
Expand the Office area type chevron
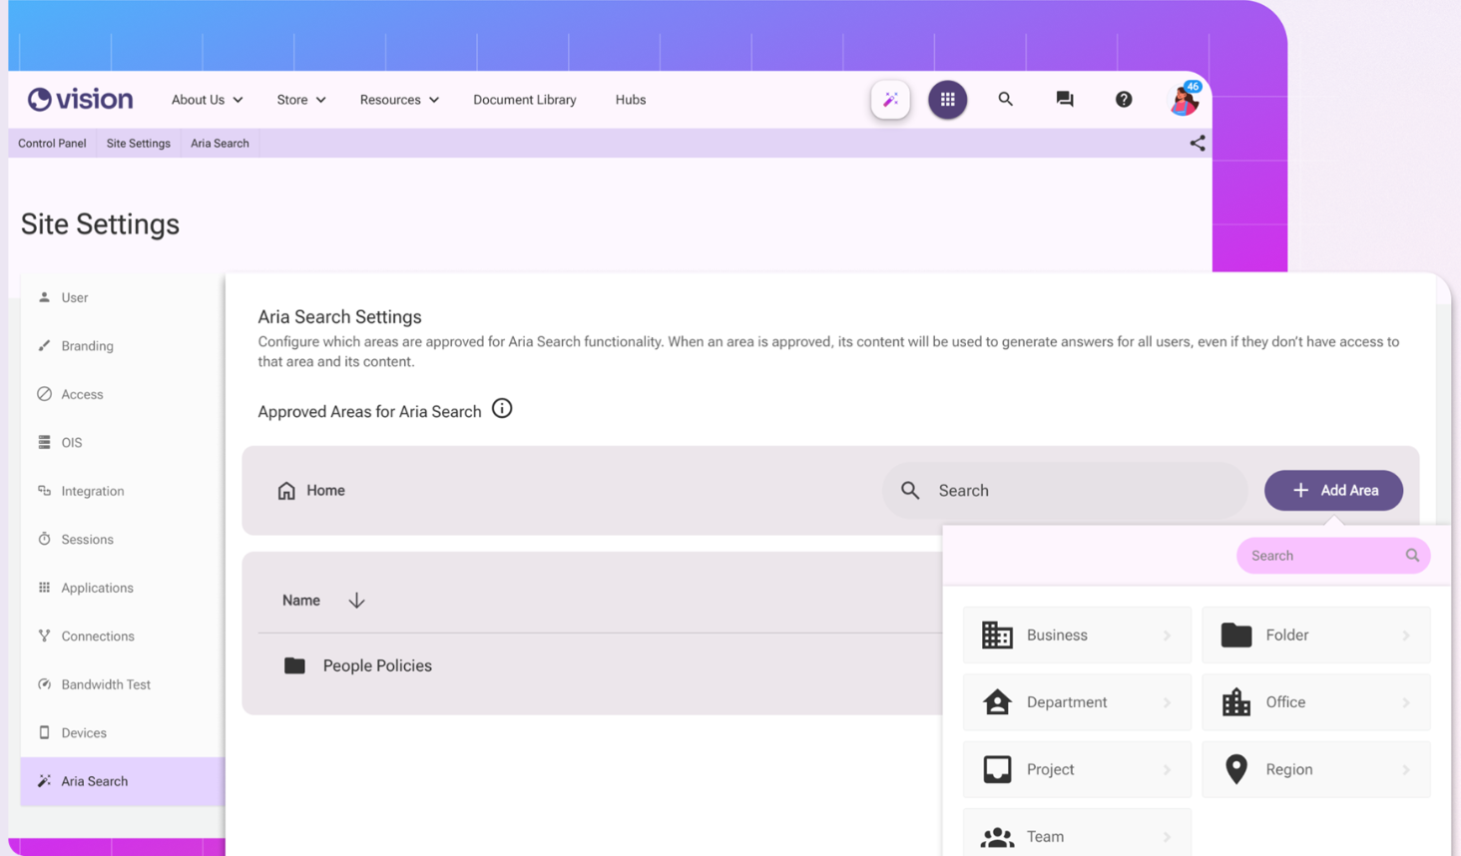point(1406,702)
